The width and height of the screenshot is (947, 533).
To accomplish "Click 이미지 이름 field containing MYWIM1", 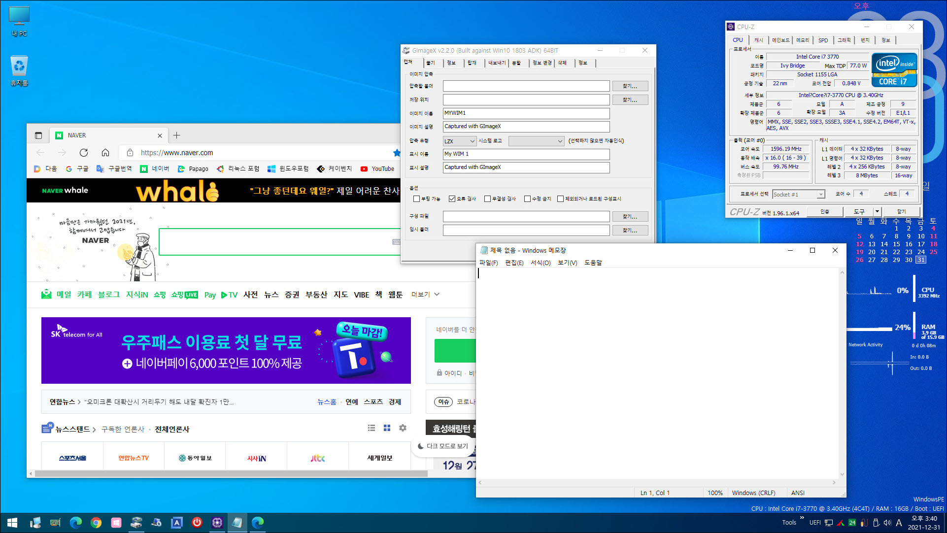I will 526,113.
